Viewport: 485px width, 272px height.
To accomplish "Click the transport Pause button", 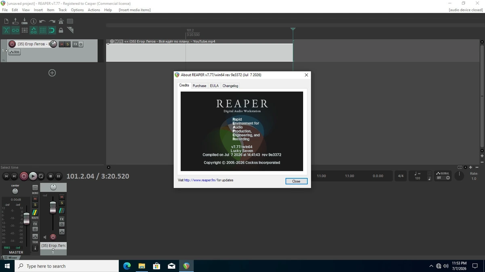I will click(59, 176).
